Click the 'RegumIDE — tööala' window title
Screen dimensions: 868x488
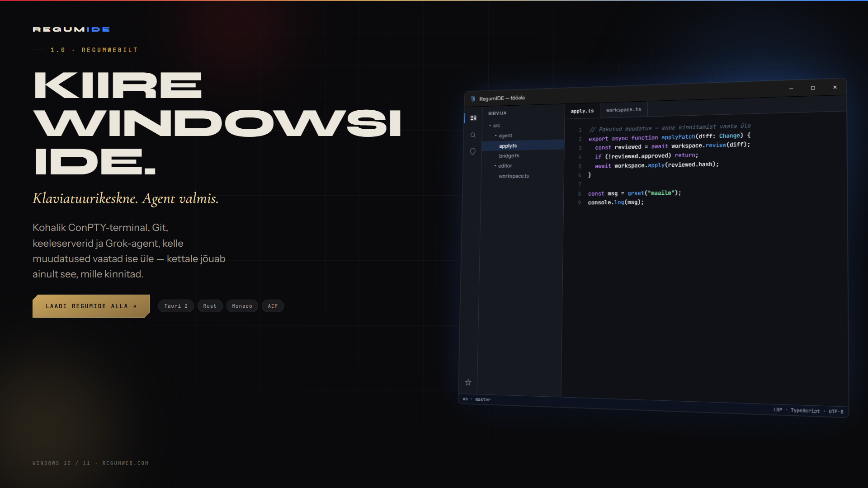tap(502, 98)
